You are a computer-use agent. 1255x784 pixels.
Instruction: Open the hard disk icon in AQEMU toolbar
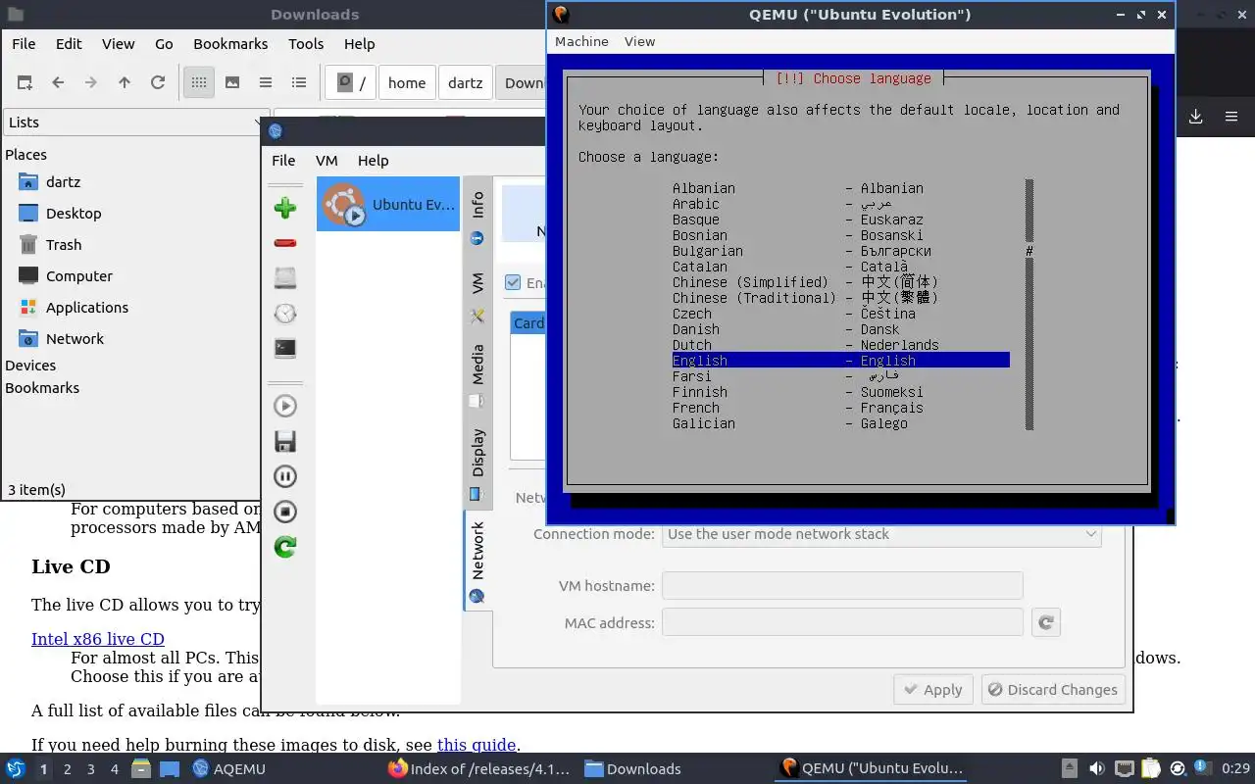click(x=285, y=278)
